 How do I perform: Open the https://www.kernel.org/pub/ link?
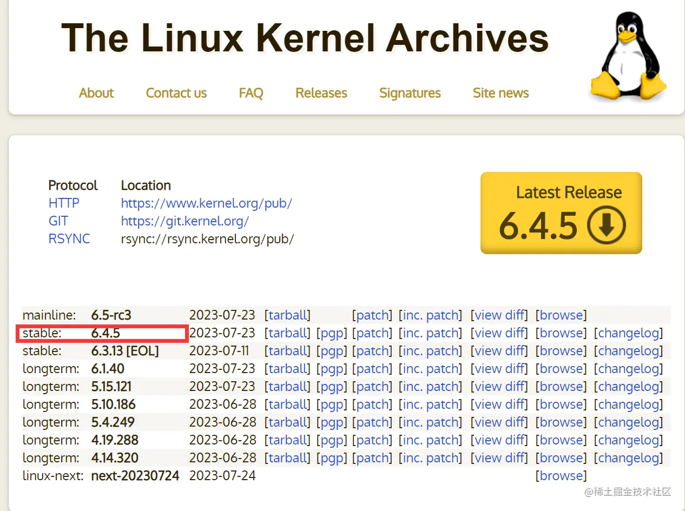[x=207, y=203]
